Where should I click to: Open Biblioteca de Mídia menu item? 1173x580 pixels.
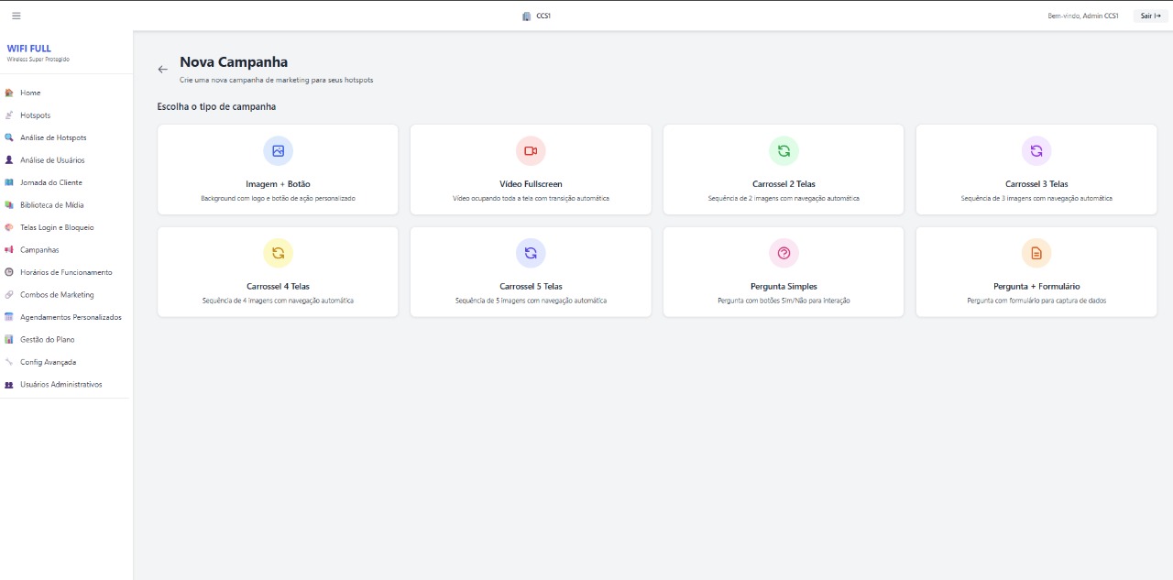[51, 205]
